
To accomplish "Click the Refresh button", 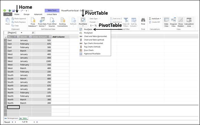I will (x=73, y=22).
